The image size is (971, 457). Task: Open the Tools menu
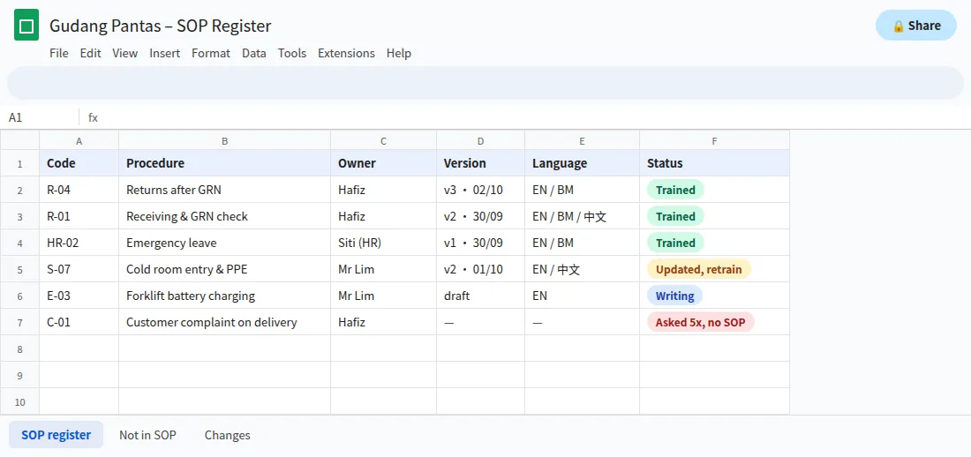(292, 53)
